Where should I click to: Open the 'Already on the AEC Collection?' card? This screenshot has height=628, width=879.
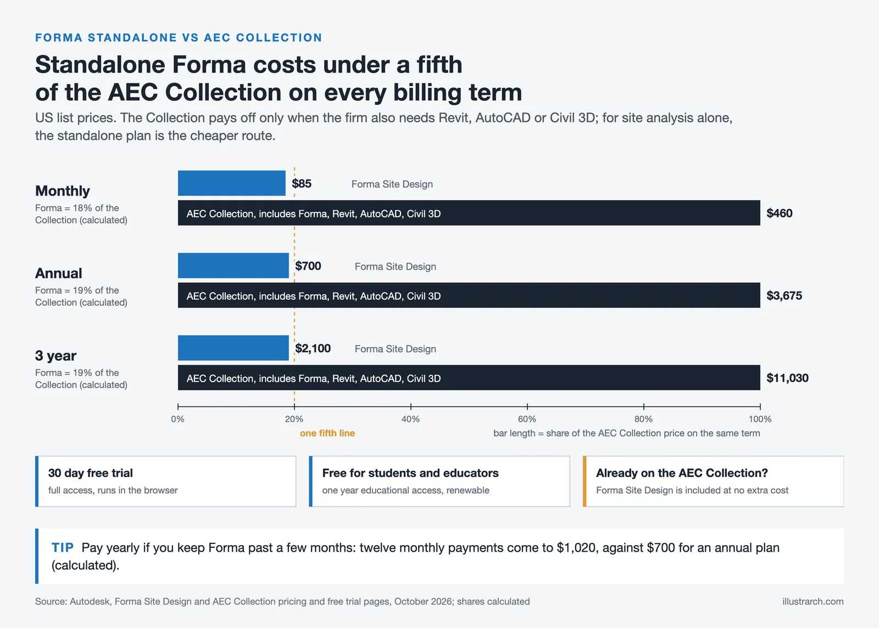[x=713, y=481]
